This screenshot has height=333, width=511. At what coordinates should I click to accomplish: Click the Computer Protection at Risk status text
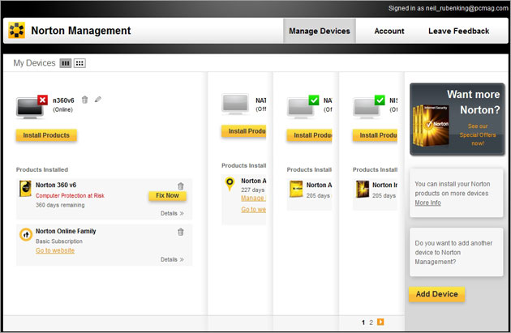70,195
